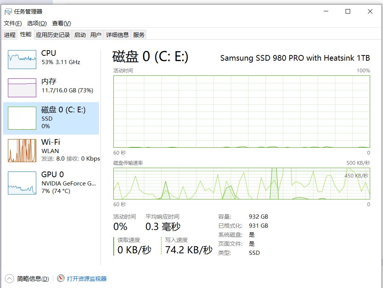
Task: Open the 查看(V) menu
Action: (61, 23)
